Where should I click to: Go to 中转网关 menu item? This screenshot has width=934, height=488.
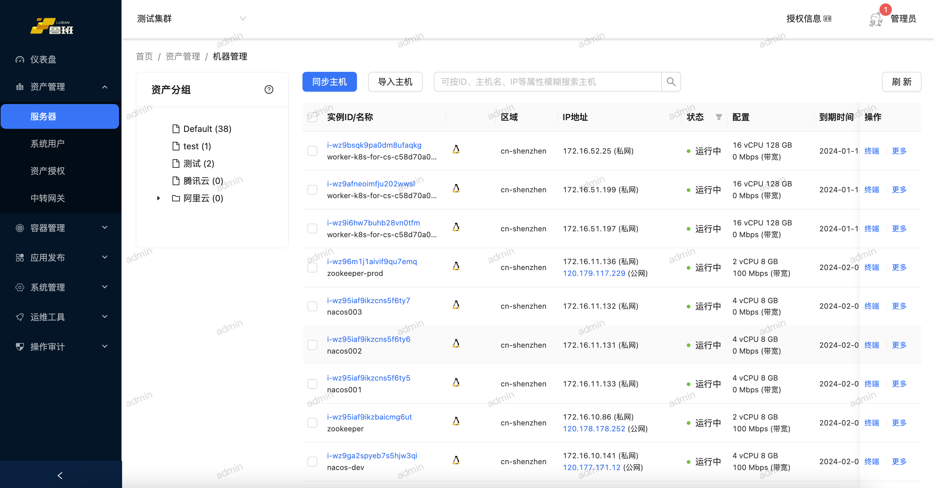coord(47,198)
